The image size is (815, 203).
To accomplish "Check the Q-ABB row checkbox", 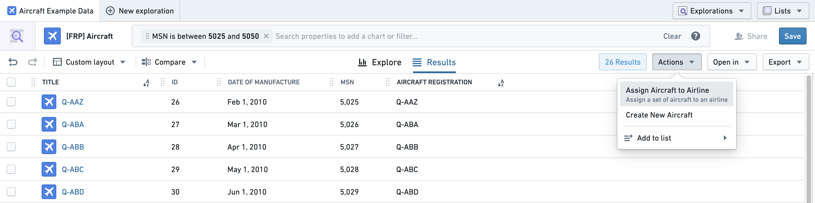I will 11,147.
